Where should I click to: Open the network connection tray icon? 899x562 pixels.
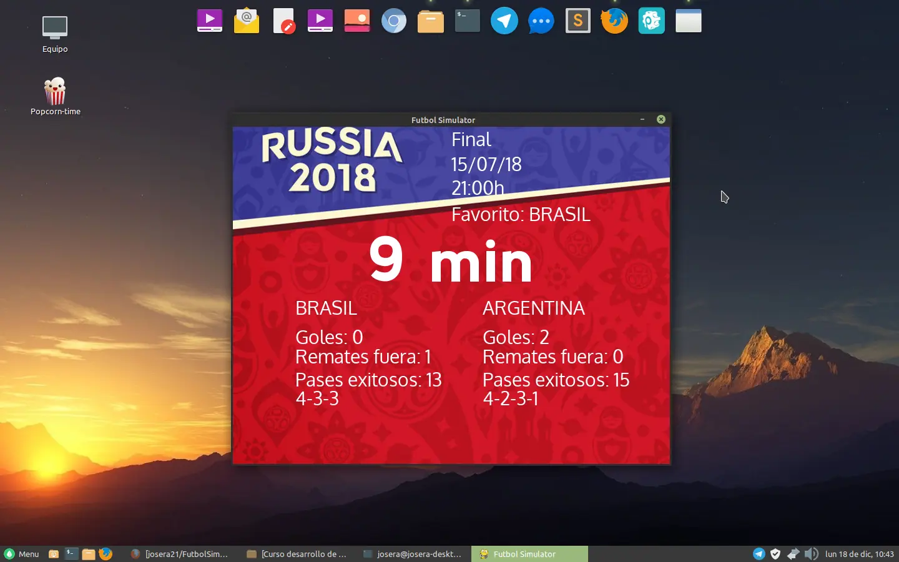793,554
